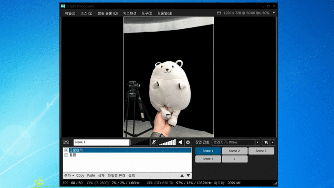Open the 익스텐션 menu

(x=130, y=13)
